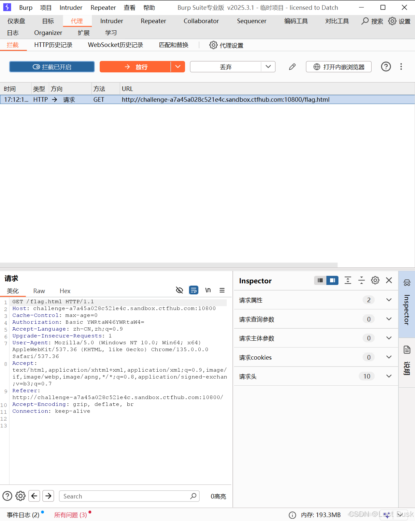Click 打开内嵌浏览器 button
415x521 pixels.
click(339, 67)
